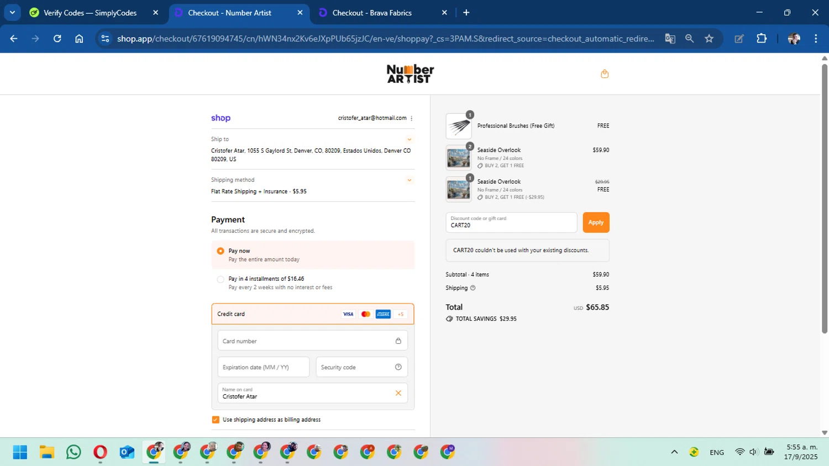The width and height of the screenshot is (829, 466).
Task: Select Pay in 4 installments radio option
Action: point(221,279)
